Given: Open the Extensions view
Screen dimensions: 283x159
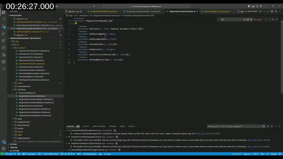Looking at the screenshot, I should click(4, 41).
